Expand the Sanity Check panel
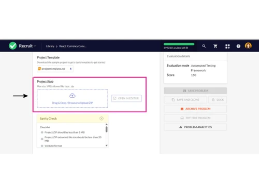 click(x=102, y=118)
